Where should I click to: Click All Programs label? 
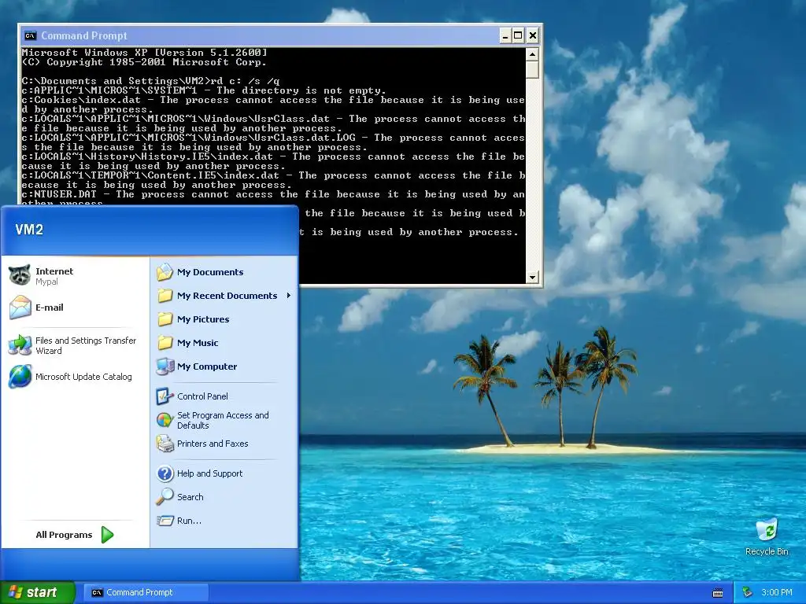pyautogui.click(x=64, y=535)
